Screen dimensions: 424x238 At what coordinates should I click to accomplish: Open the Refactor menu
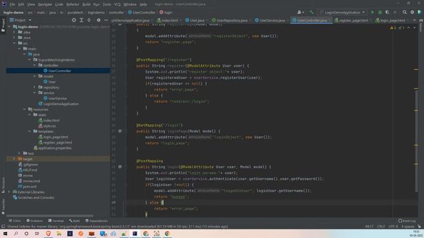click(73, 5)
